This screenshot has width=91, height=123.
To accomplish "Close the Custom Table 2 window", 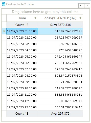I will (87, 6).
